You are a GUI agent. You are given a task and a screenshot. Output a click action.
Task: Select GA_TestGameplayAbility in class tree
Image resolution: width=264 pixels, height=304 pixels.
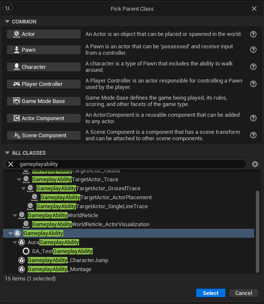(x=62, y=251)
